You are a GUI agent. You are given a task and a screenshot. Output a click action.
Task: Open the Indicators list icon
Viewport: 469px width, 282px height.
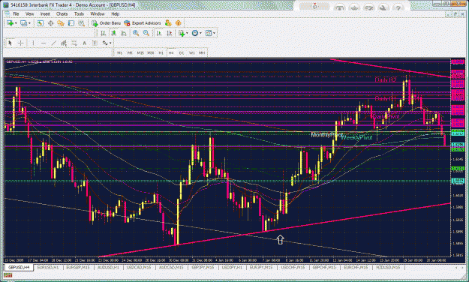(182, 33)
